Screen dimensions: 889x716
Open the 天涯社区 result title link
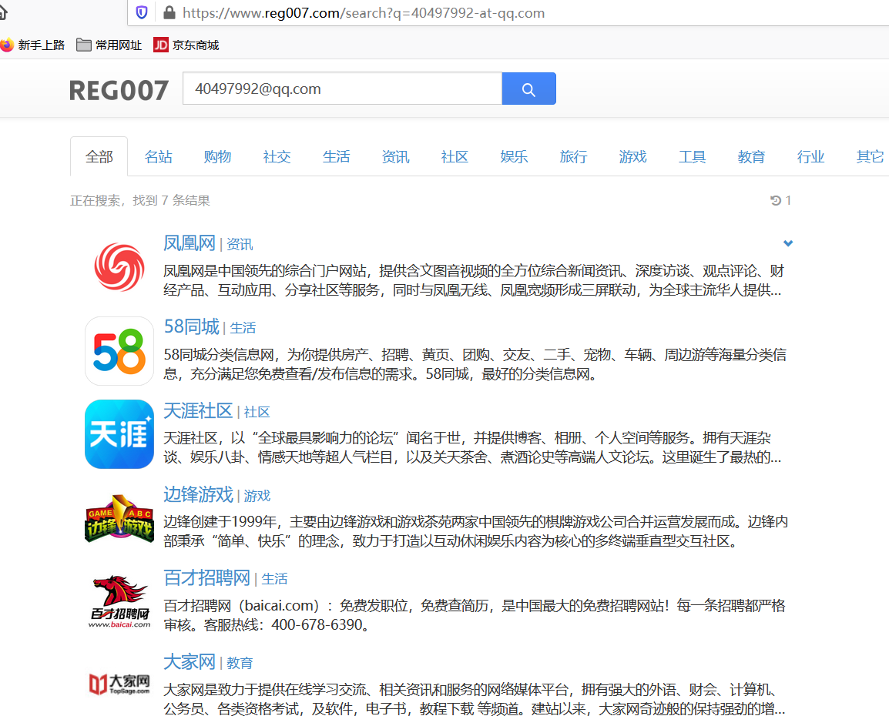(x=198, y=410)
